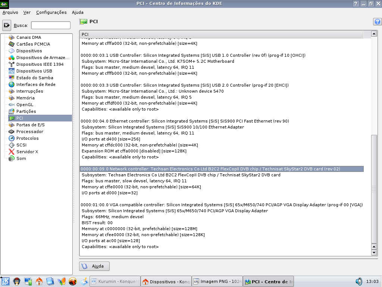Click the blue help icon top right
Image resolution: width=382 pixels, height=287 pixels.
pos(377,22)
